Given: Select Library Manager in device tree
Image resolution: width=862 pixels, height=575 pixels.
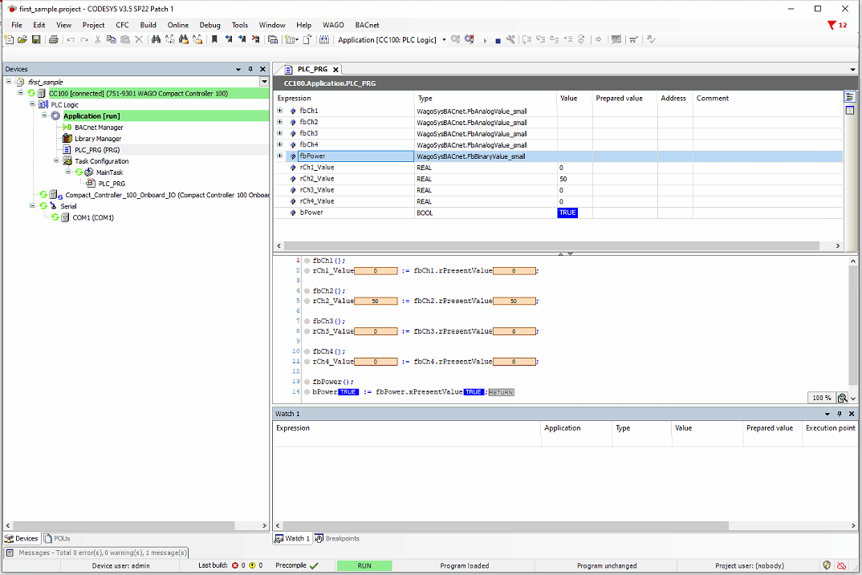Looking at the screenshot, I should tap(98, 139).
